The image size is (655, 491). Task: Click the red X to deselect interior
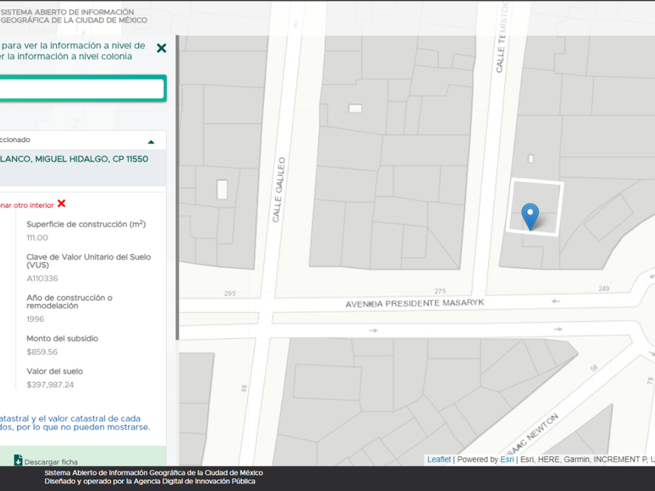62,203
